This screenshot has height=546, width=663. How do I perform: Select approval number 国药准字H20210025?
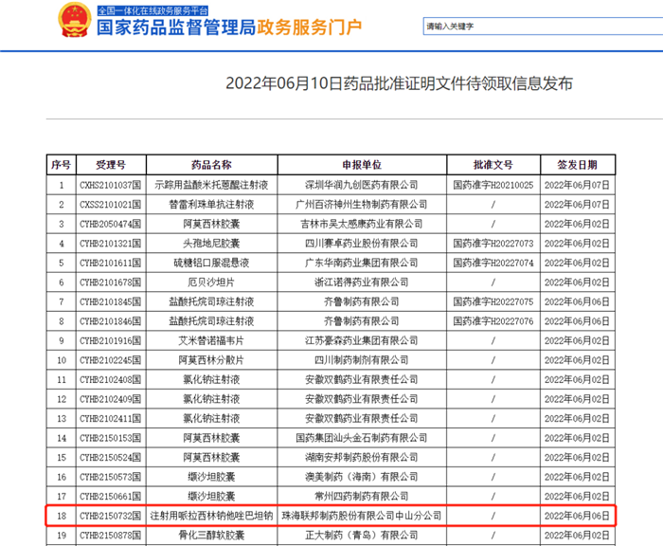pos(493,185)
